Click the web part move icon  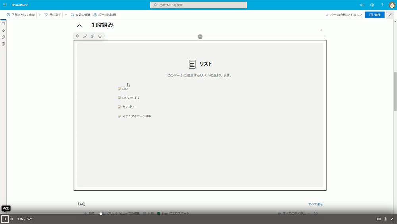[77, 36]
